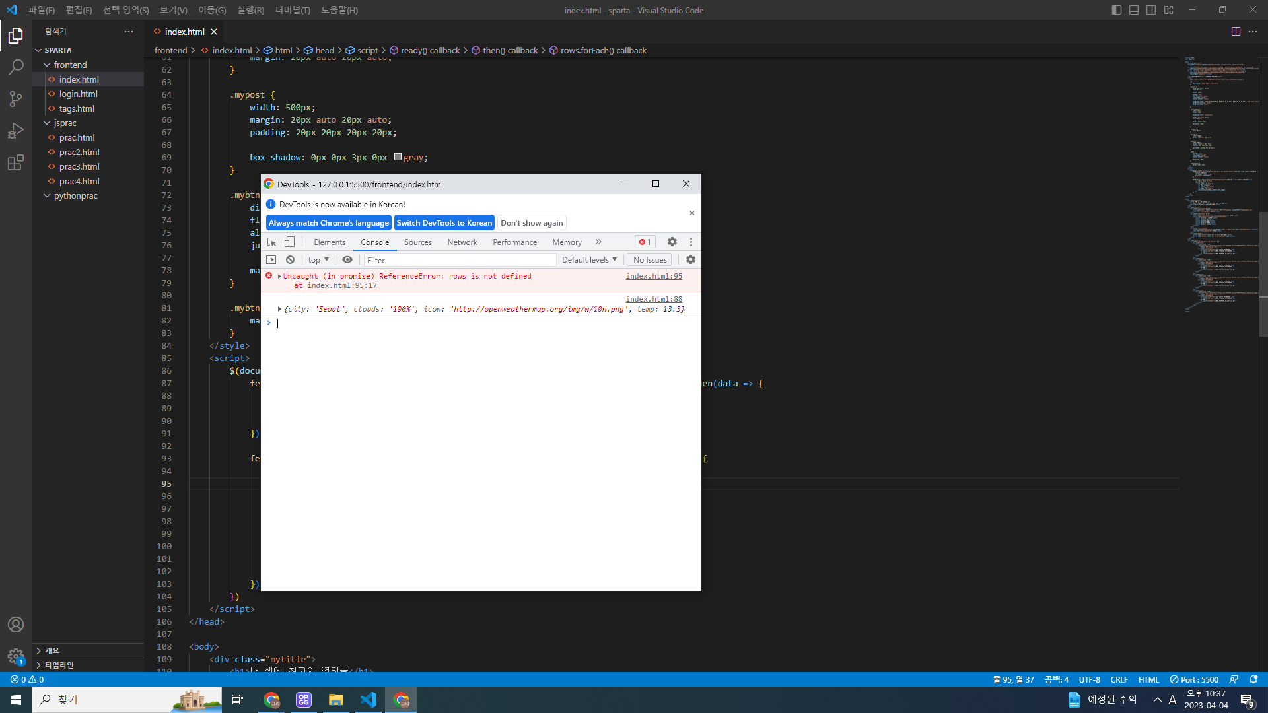Image resolution: width=1268 pixels, height=713 pixels.
Task: Click the split editor right icon
Action: (1236, 32)
